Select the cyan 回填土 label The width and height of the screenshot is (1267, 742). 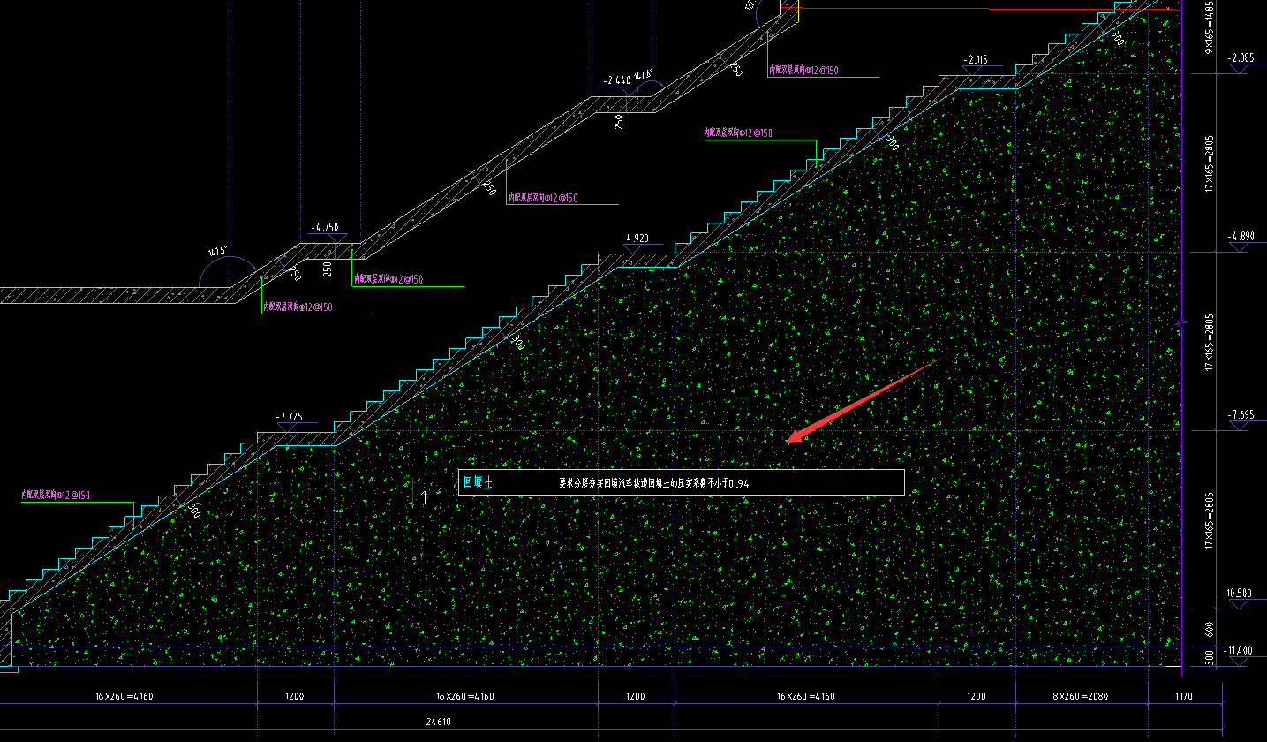[478, 482]
